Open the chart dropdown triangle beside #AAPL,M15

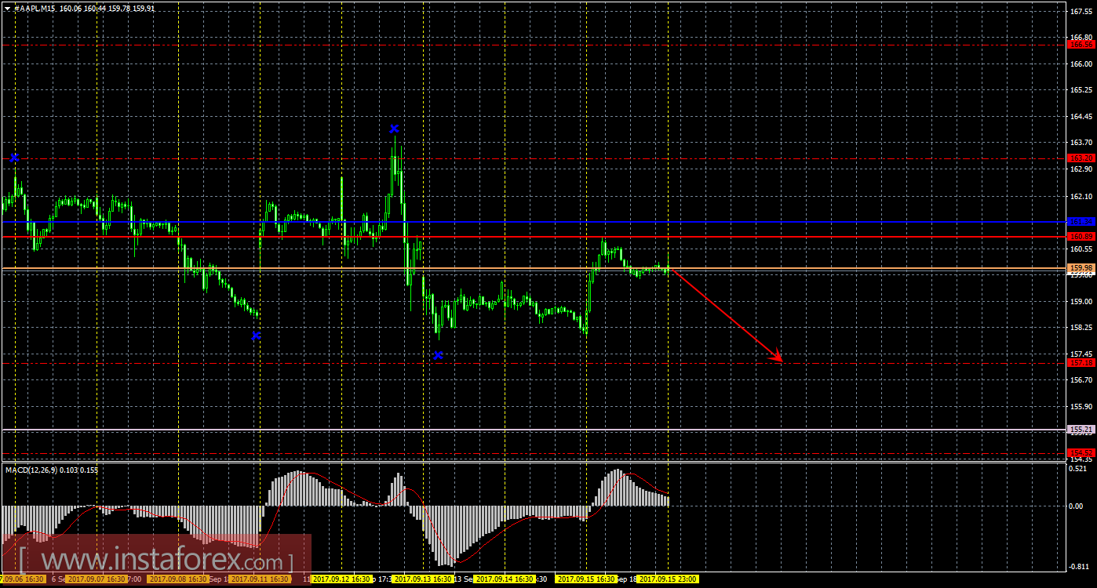coord(7,8)
